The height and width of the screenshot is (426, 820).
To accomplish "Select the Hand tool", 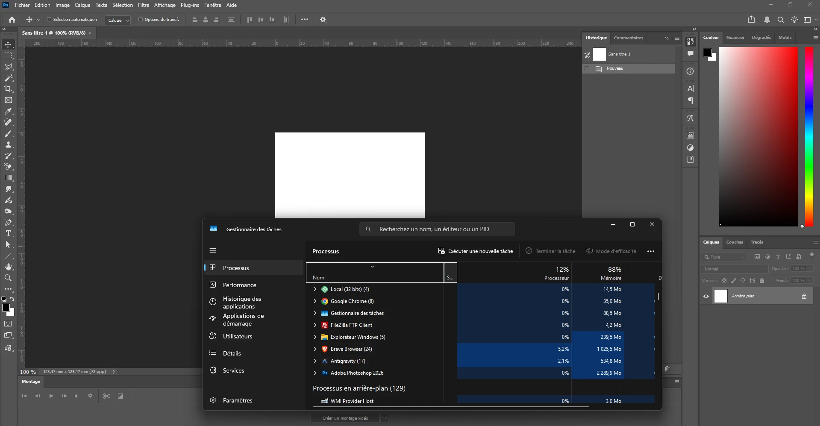I will click(x=8, y=267).
